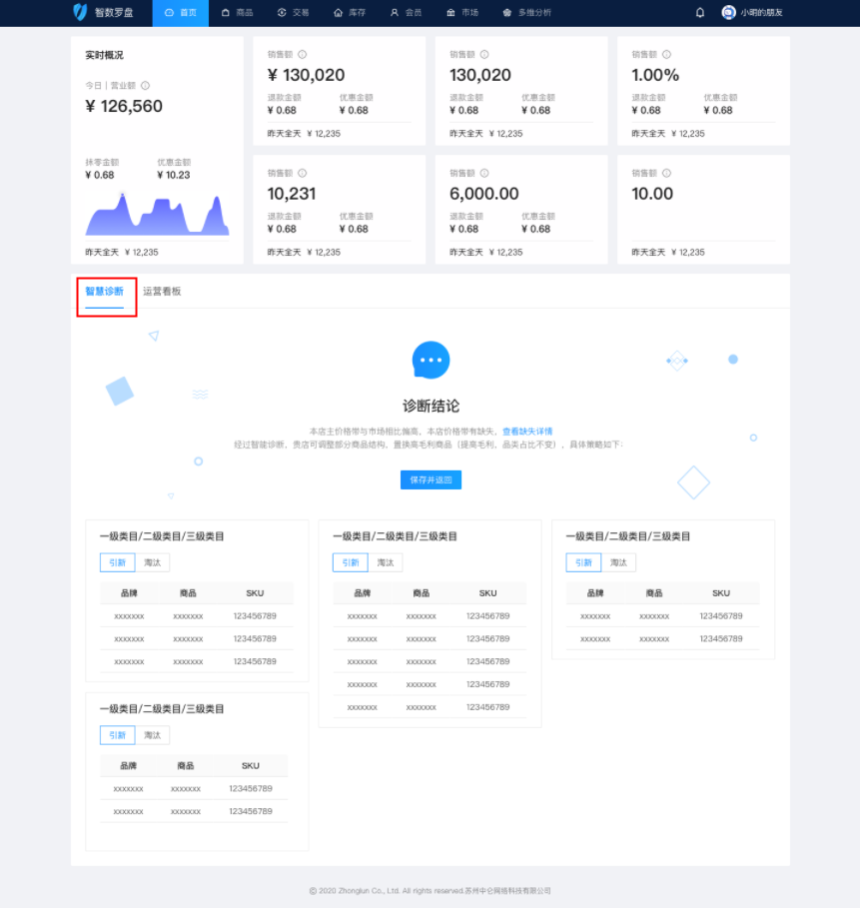Click the 智数罗盘 shield logo
Screen dimensions: 860x908
point(80,12)
